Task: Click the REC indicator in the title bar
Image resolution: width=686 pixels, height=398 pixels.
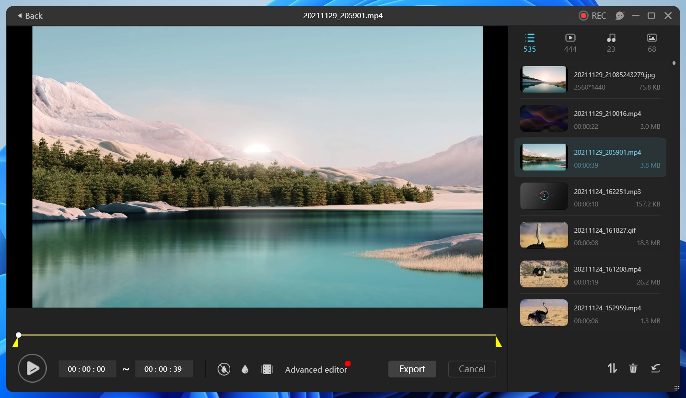Action: tap(593, 15)
